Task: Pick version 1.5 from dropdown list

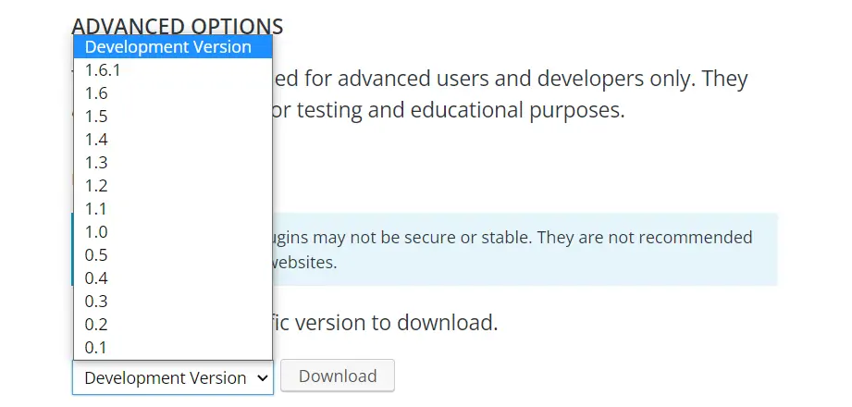Action: click(172, 116)
